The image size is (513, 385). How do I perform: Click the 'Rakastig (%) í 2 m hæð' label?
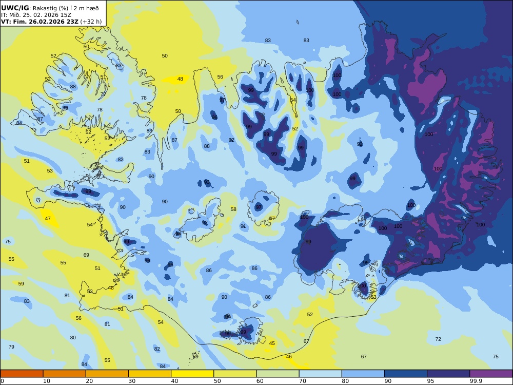(x=66, y=8)
